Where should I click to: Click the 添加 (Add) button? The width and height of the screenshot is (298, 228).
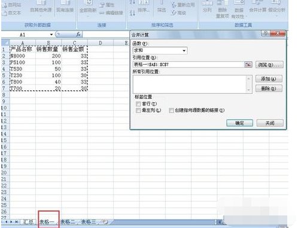pyautogui.click(x=269, y=79)
